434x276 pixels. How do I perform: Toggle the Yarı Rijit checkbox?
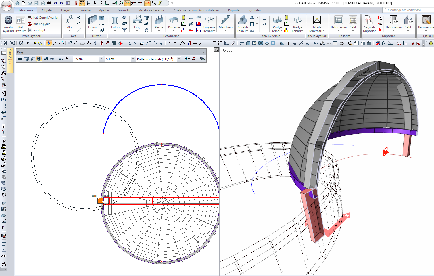click(30, 30)
